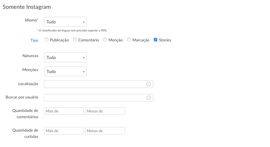Open the Menções dropdown list

65,72
